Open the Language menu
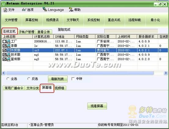 [x=53, y=10]
